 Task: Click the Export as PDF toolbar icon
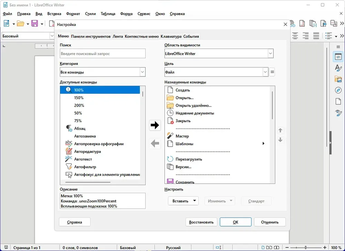coord(52,23)
